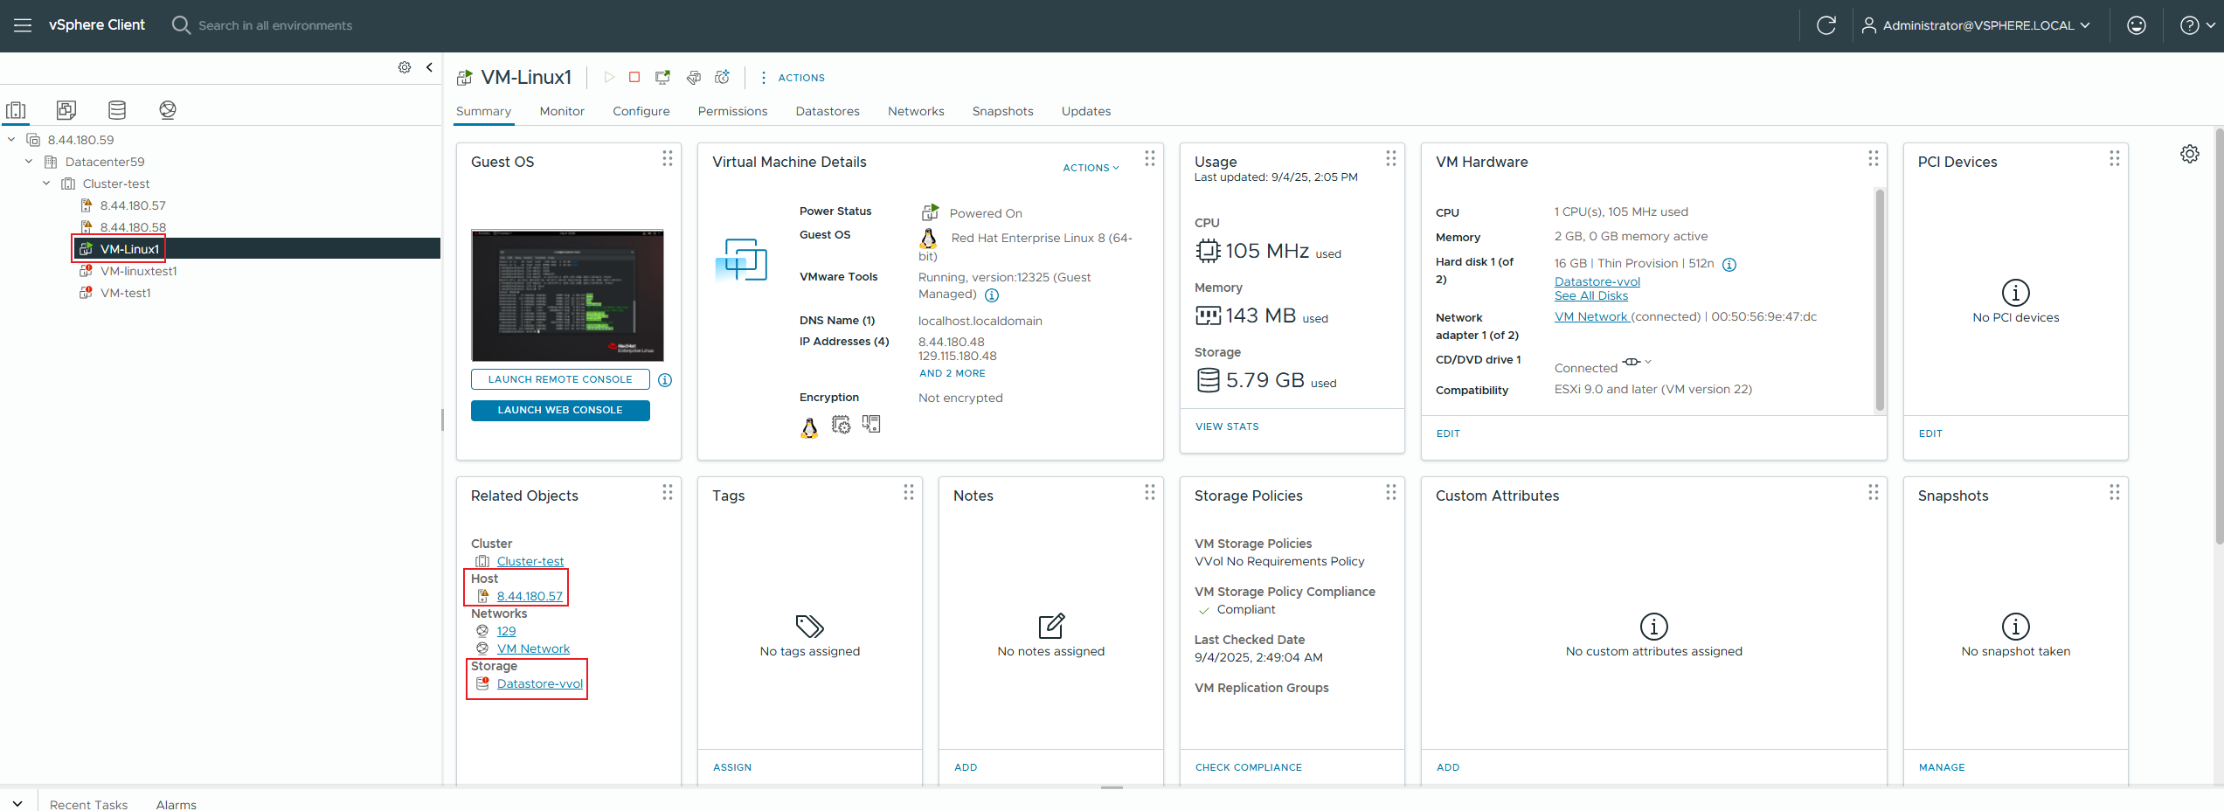Open the Alarms bottom tab
This screenshot has width=2224, height=811.
pyautogui.click(x=176, y=805)
